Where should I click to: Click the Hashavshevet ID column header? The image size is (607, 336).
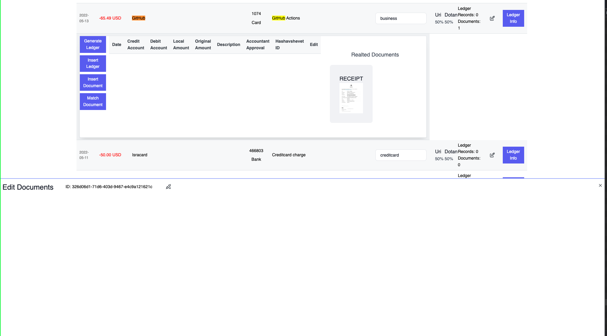pos(289,44)
